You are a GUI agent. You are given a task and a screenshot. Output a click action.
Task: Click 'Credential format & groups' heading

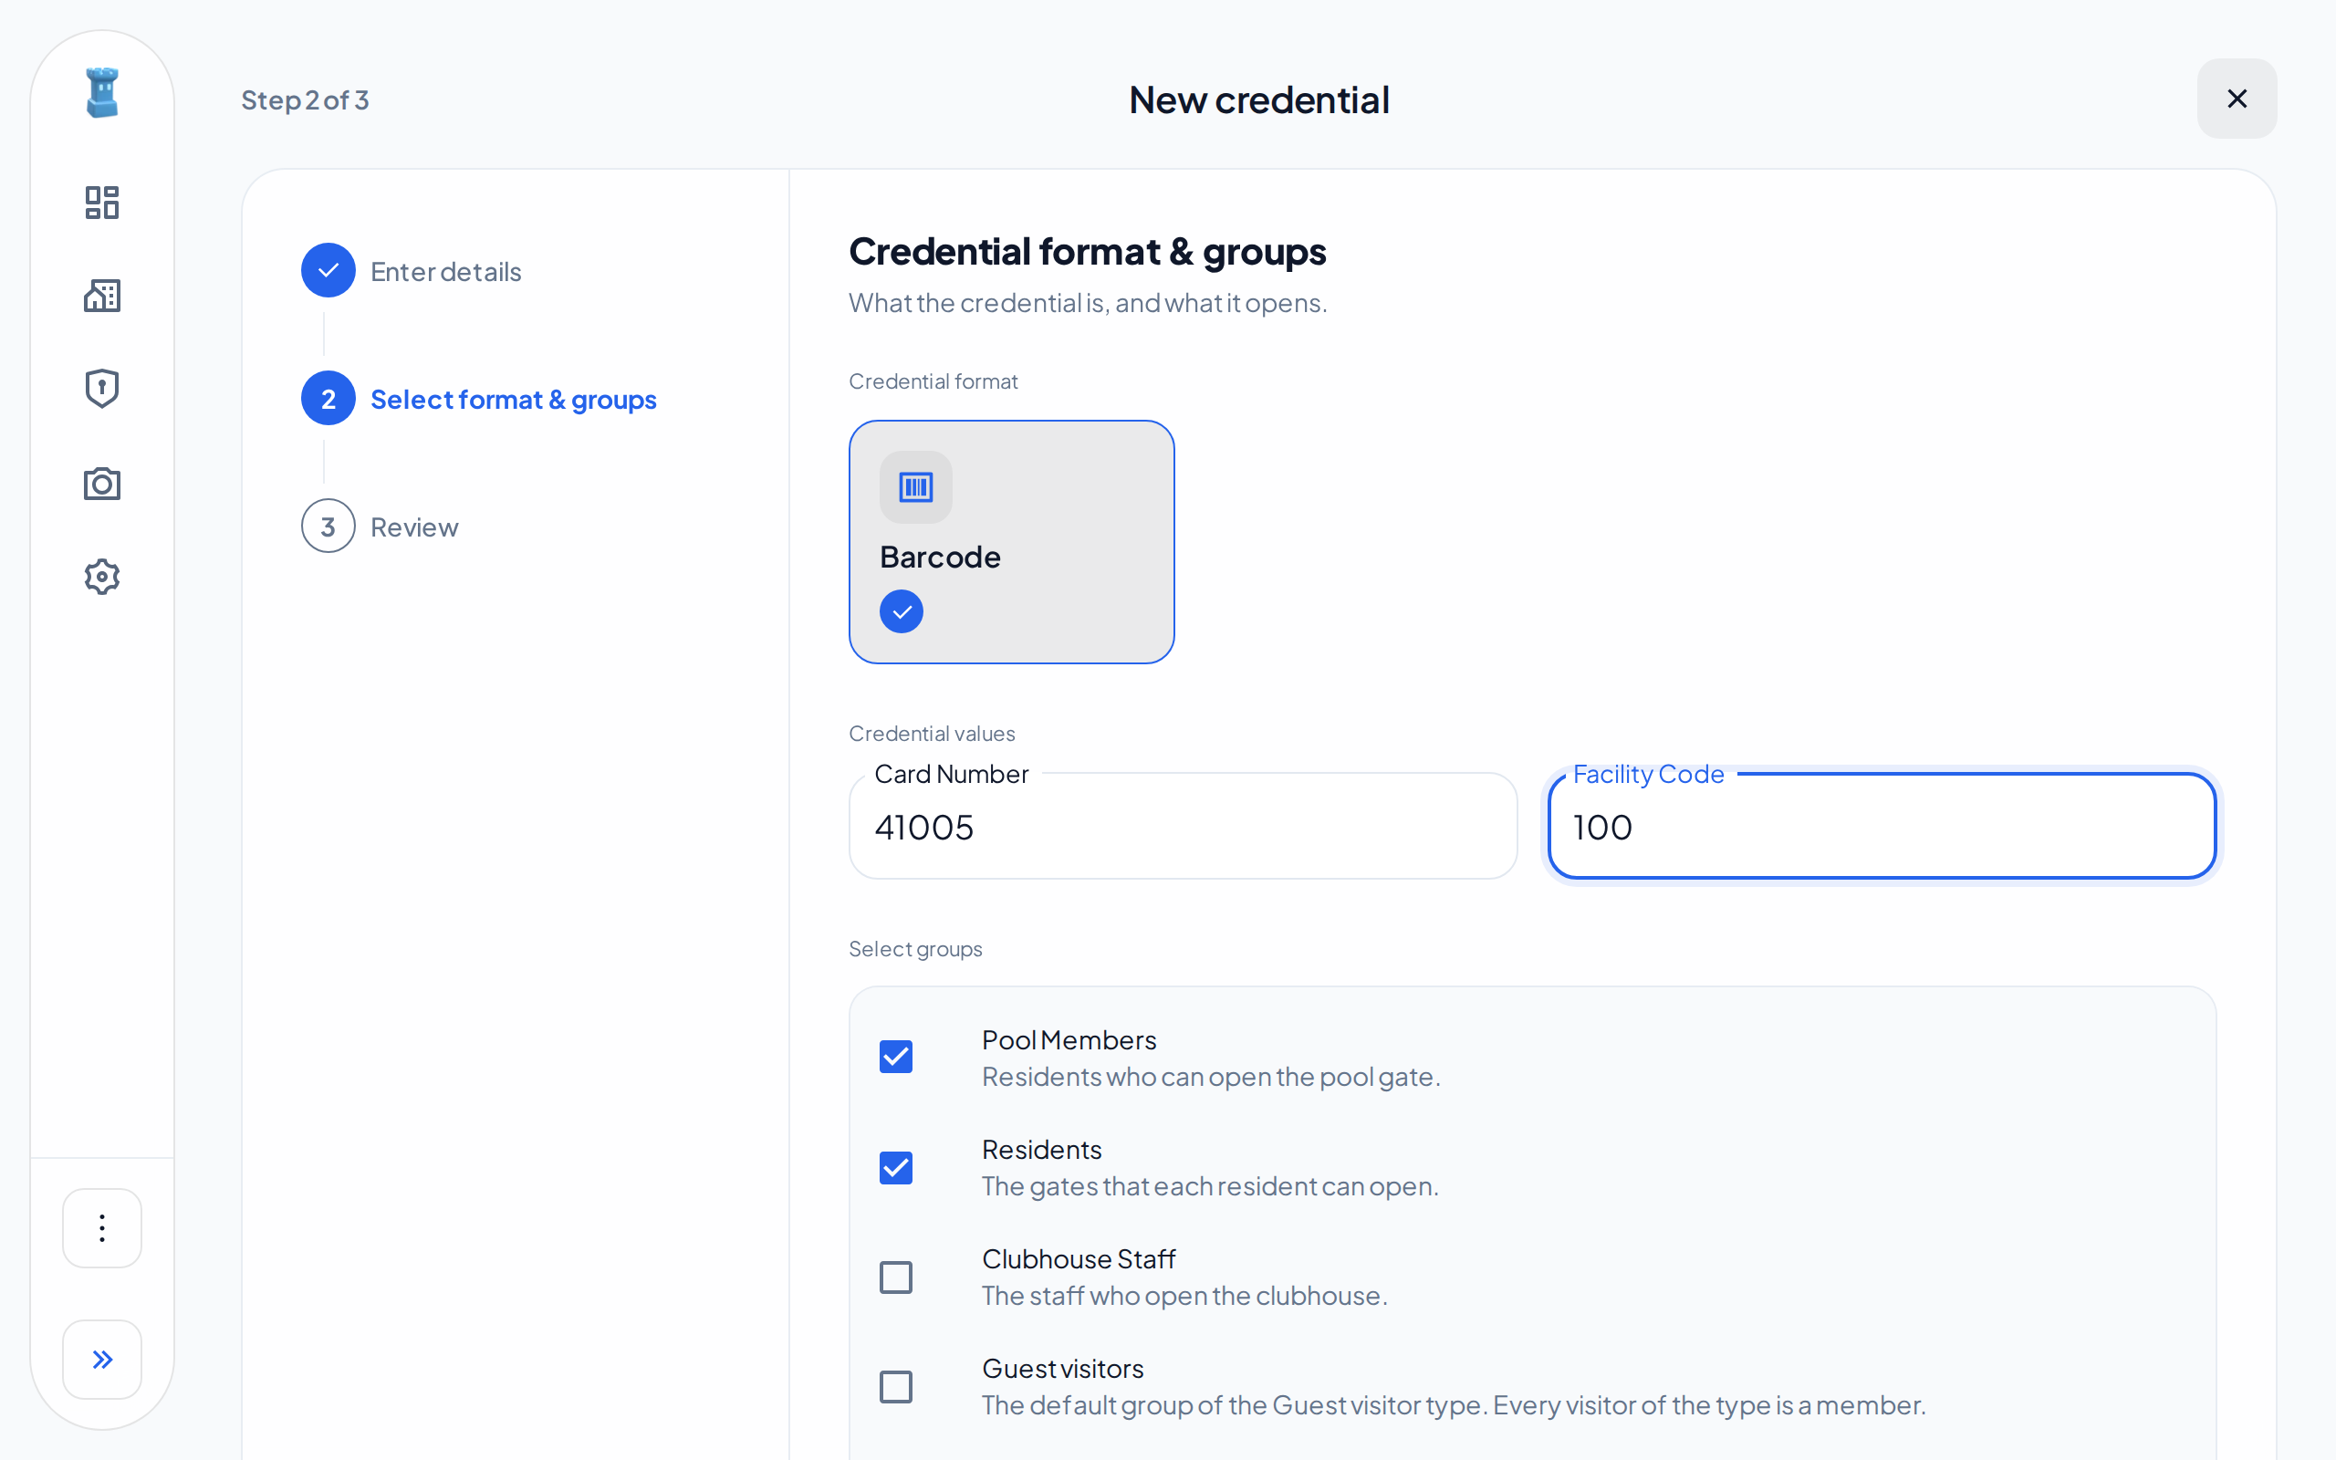point(1087,251)
